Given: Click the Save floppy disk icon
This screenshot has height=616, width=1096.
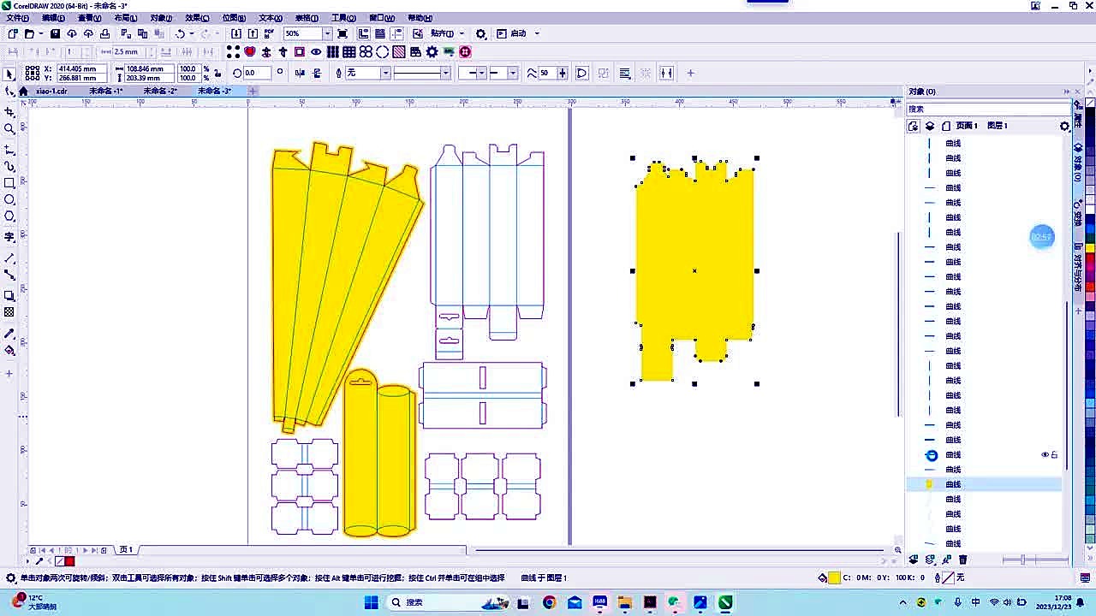Looking at the screenshot, I should (x=55, y=33).
